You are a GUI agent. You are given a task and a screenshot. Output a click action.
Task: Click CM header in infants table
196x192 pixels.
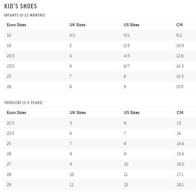point(180,25)
